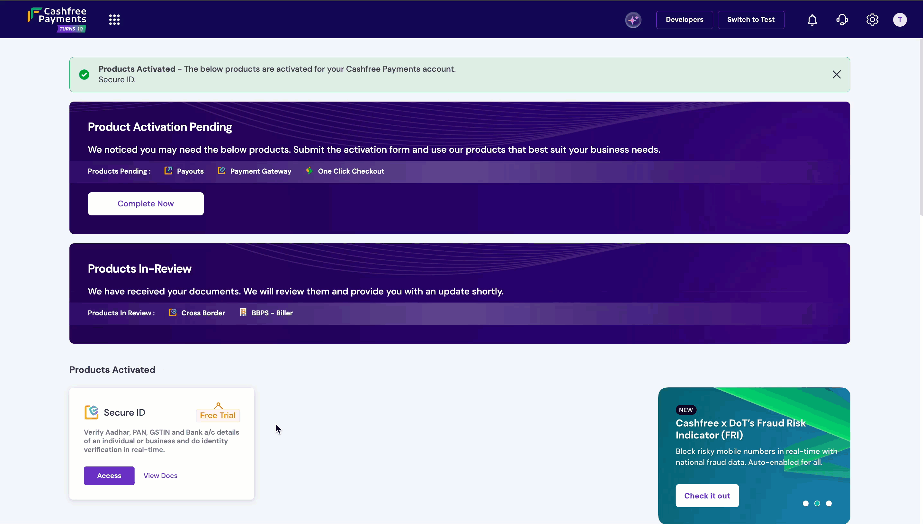Open the AI assistant sparkle icon
The width and height of the screenshot is (923, 524).
(x=633, y=20)
